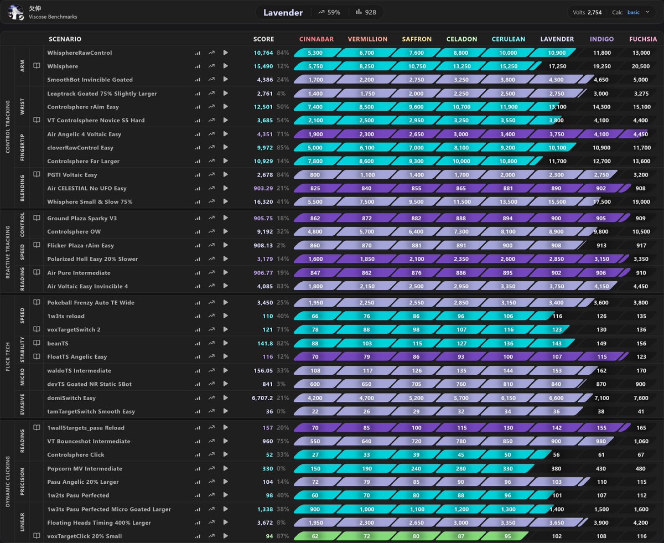Play VT Bounceshot Intermediate
The height and width of the screenshot is (543, 664).
tap(225, 442)
